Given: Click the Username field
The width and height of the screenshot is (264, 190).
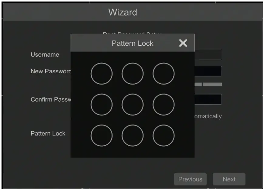Looking at the screenshot, I should click(208, 55).
